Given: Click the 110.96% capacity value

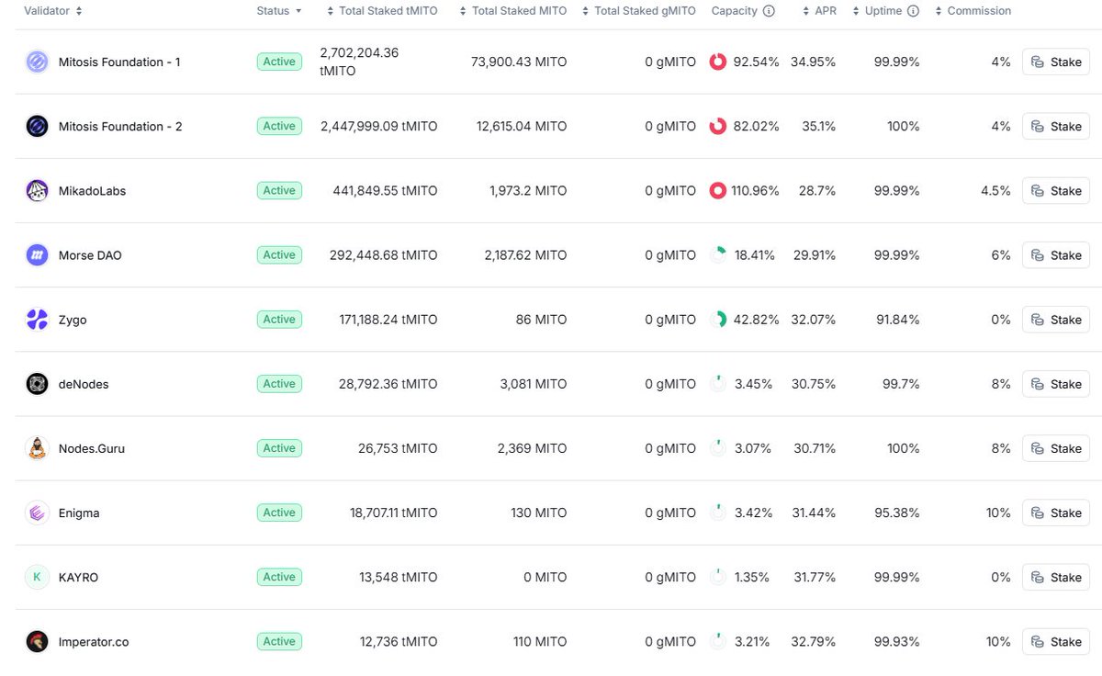Looking at the screenshot, I should (755, 190).
